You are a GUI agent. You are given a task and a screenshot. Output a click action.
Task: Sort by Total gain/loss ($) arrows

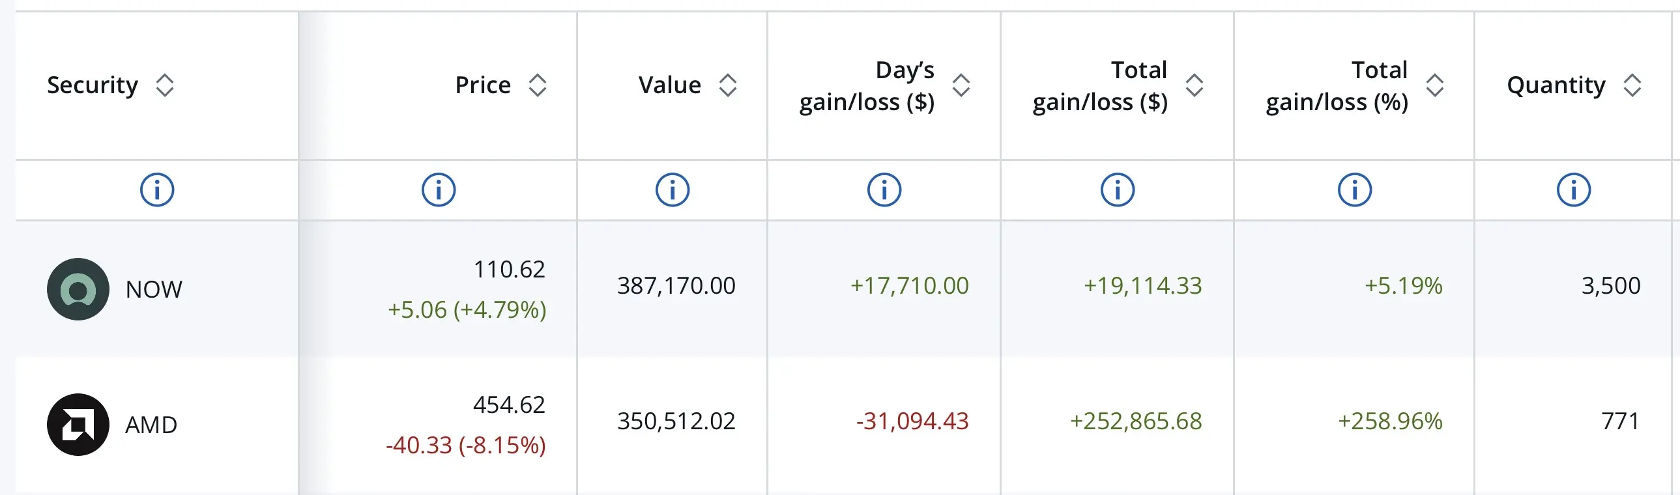coord(1194,85)
